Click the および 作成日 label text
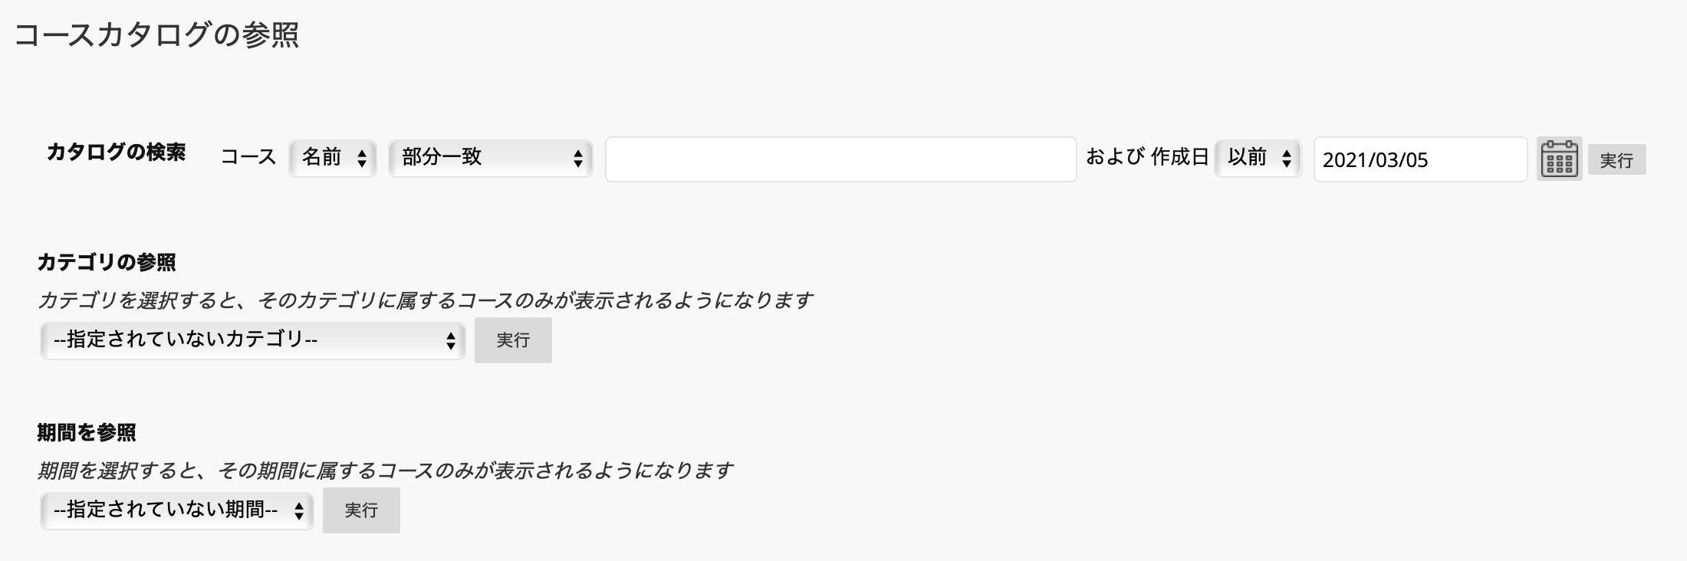 click(x=1147, y=157)
